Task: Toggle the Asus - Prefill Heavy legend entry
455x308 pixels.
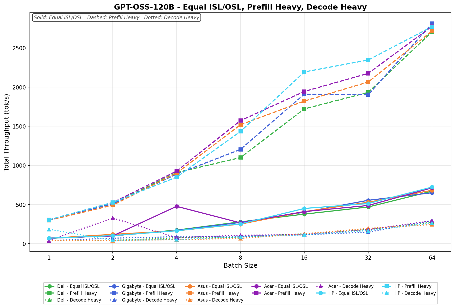Action: (218, 293)
